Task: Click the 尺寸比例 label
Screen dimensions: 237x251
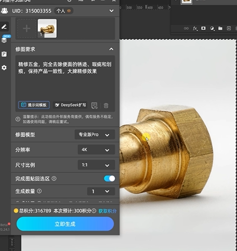Action: [25, 165]
